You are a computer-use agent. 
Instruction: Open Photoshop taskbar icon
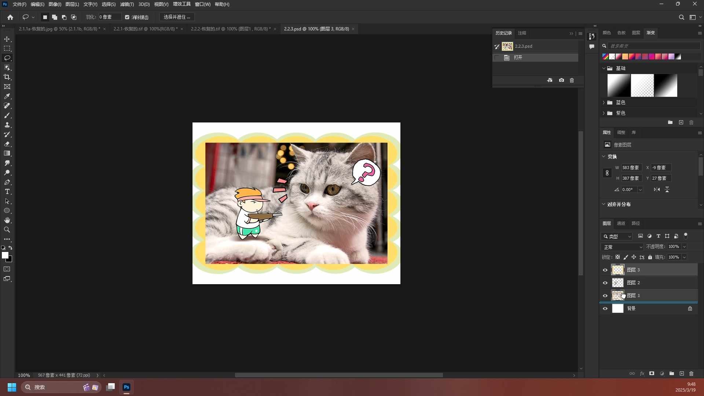click(126, 387)
